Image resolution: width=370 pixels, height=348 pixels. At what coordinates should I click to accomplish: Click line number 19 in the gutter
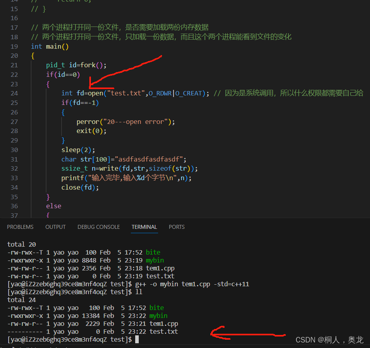(14, 47)
